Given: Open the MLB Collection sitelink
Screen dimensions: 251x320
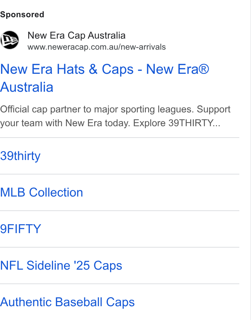Looking at the screenshot, I should [x=42, y=192].
